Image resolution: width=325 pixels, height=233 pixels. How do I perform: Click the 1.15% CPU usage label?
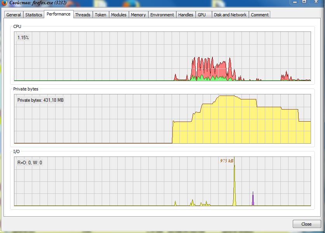(x=23, y=38)
